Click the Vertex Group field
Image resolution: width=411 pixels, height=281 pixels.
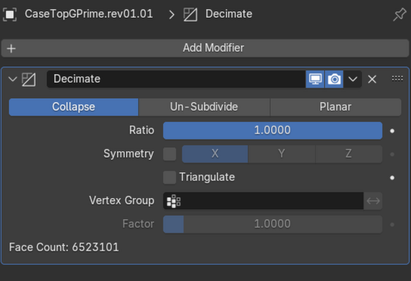click(263, 201)
